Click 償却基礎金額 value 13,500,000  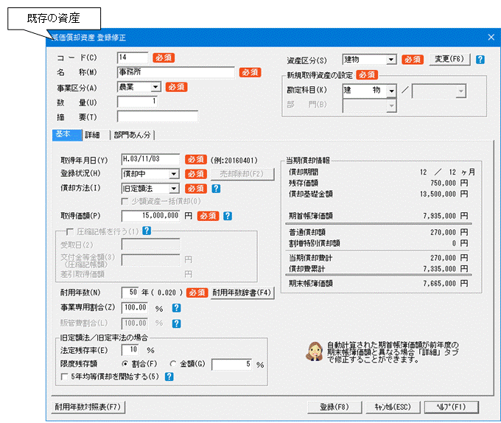coord(438,194)
